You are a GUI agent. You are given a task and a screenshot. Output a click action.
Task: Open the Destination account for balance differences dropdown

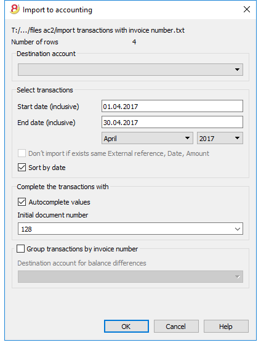point(130,277)
